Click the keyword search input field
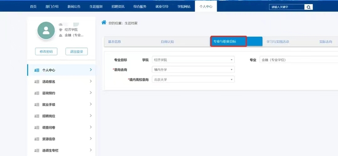 click(287, 7)
